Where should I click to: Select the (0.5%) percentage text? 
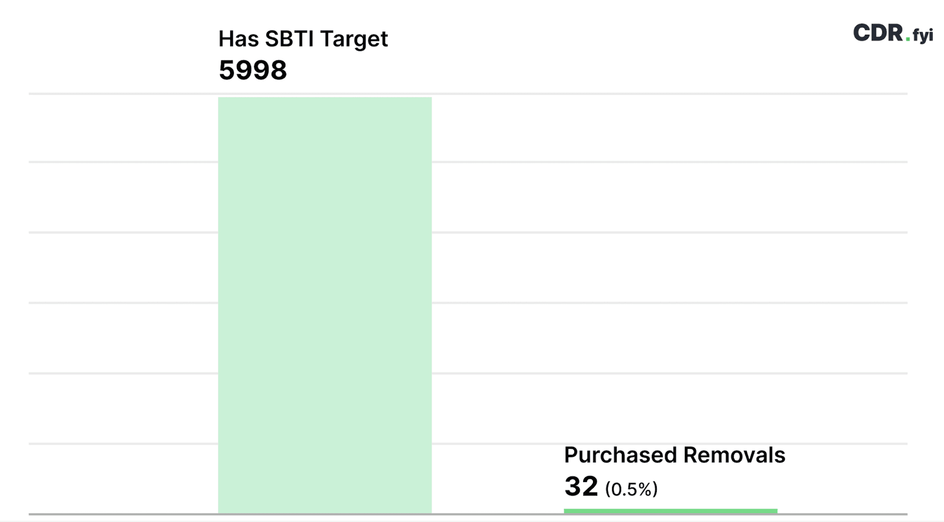pyautogui.click(x=631, y=489)
